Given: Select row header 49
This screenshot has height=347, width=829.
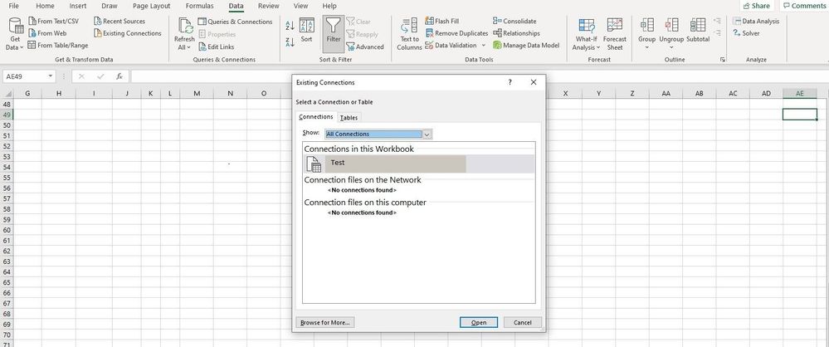Looking at the screenshot, I should [7, 115].
